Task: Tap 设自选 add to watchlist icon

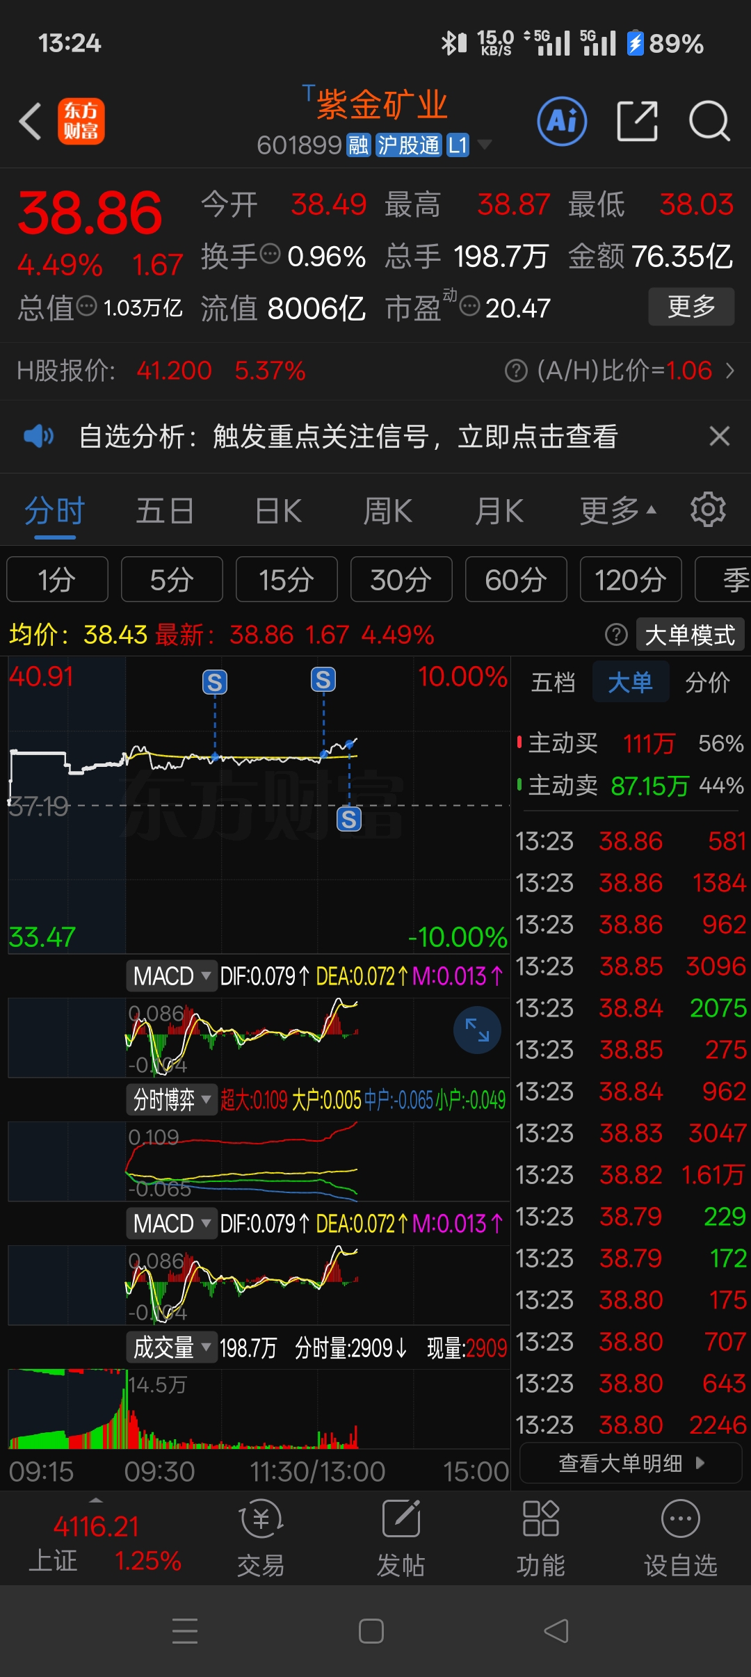Action: point(680,1538)
